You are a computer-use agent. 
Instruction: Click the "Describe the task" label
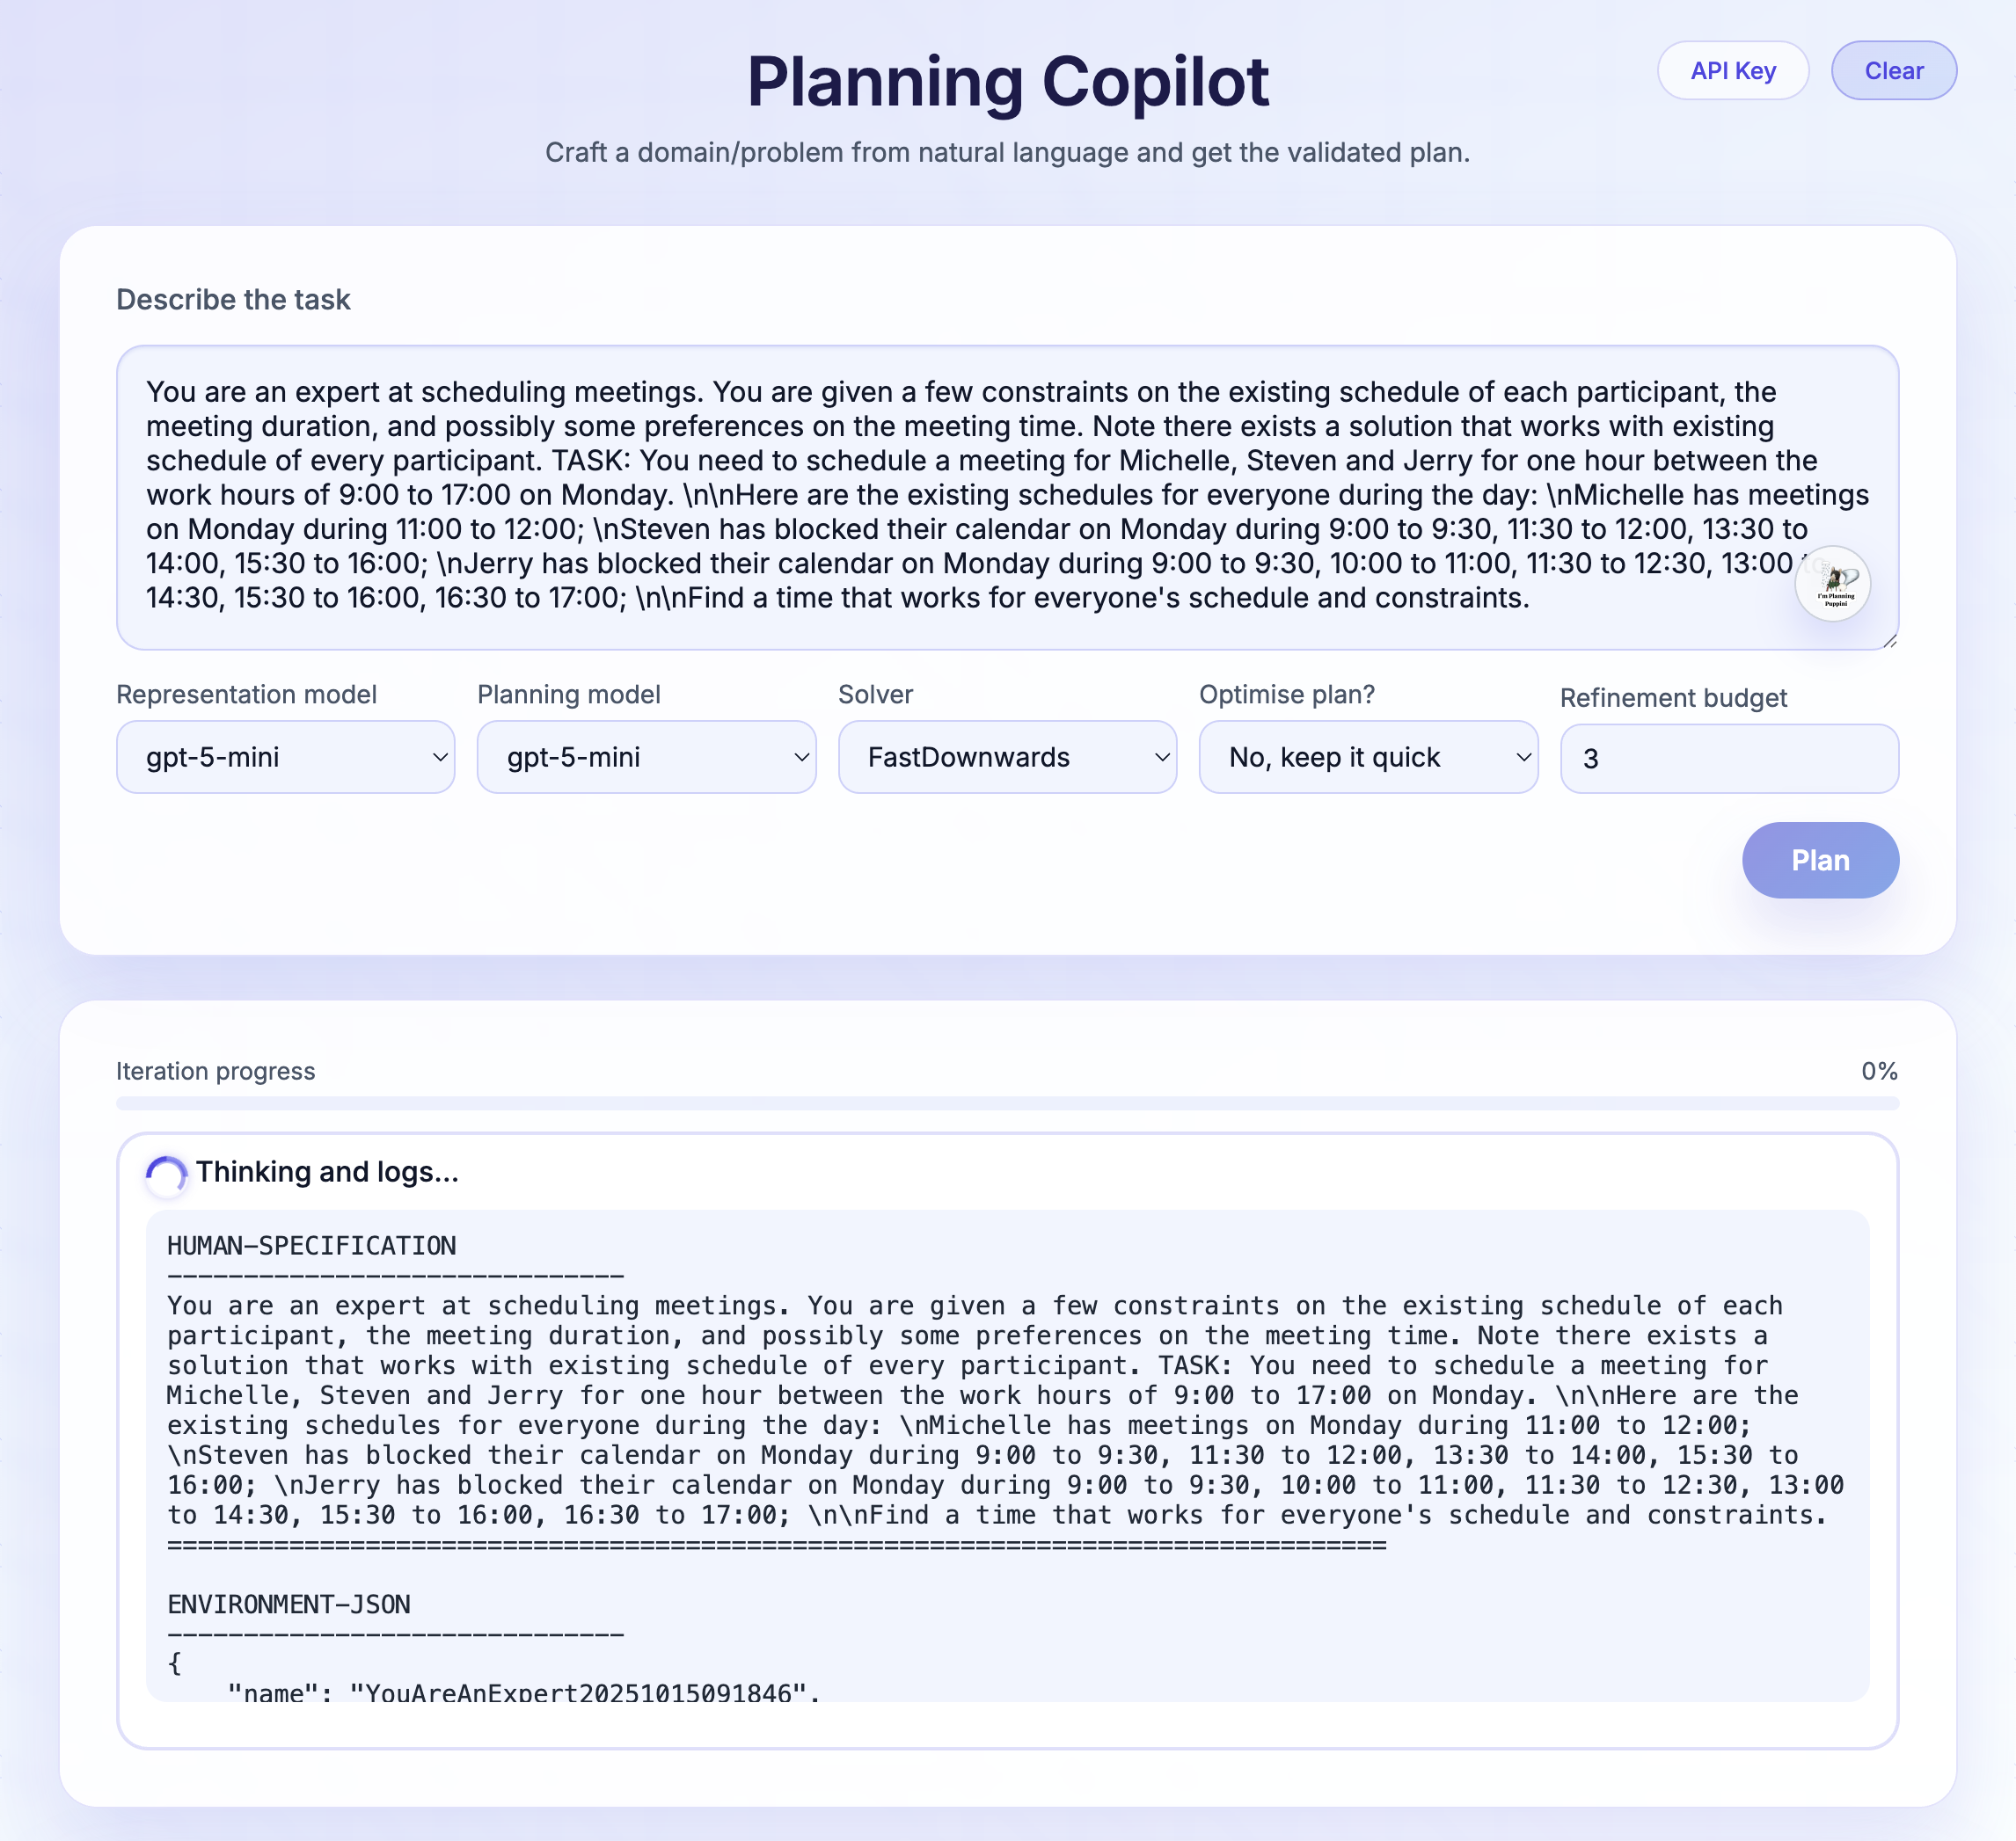click(x=233, y=300)
